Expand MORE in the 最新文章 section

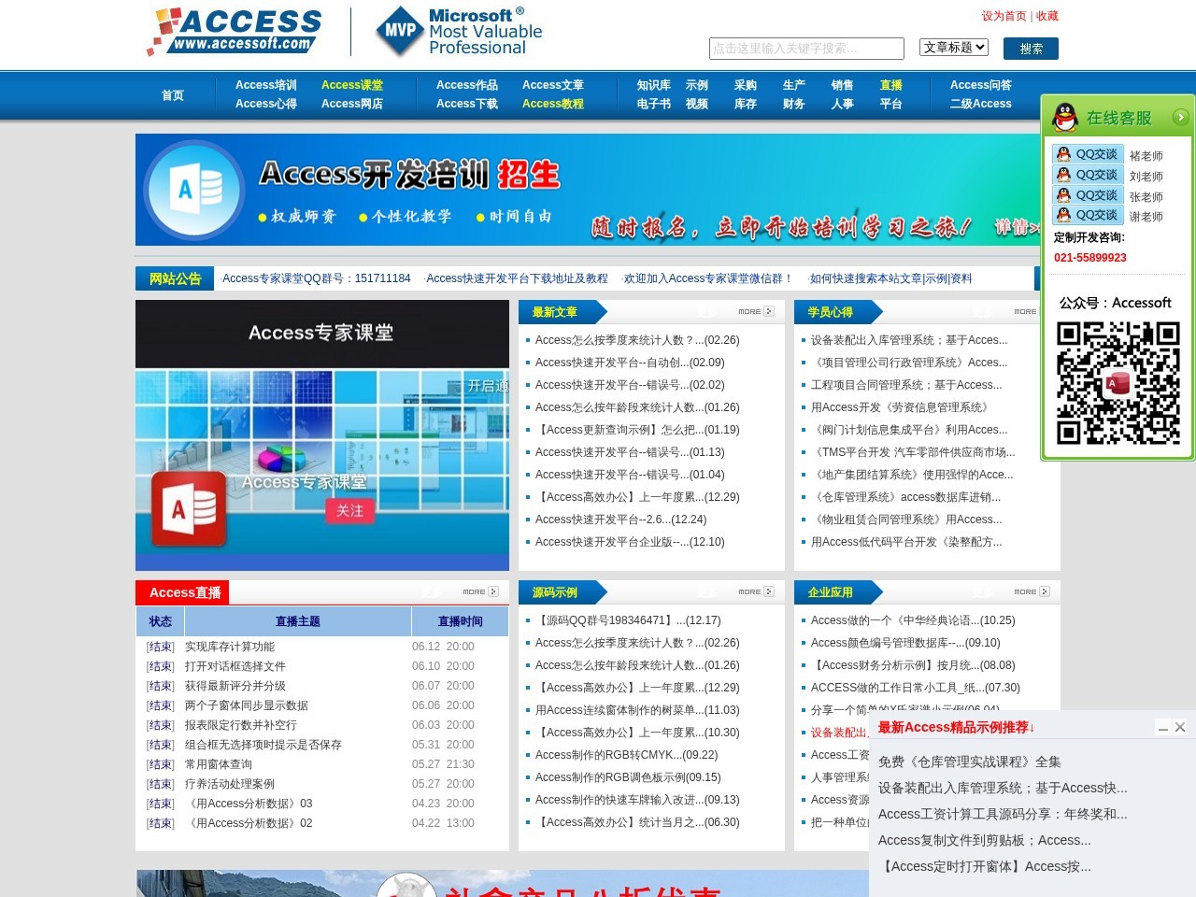coord(756,311)
